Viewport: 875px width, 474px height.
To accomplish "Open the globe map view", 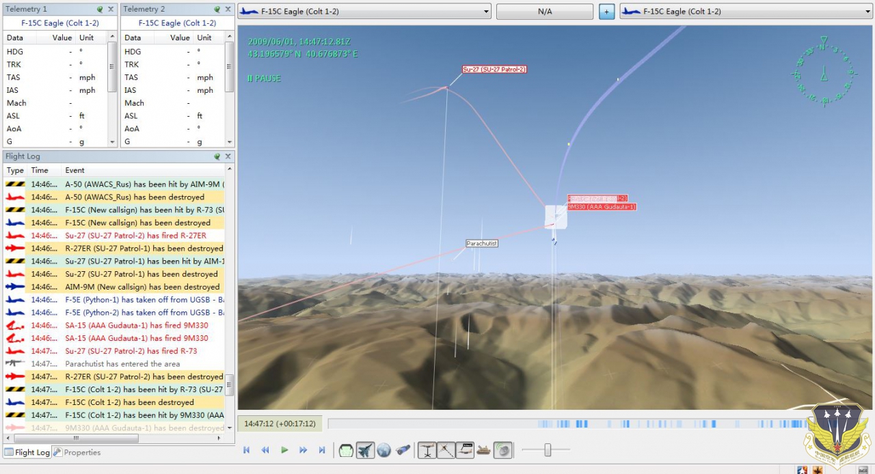I will pyautogui.click(x=383, y=450).
